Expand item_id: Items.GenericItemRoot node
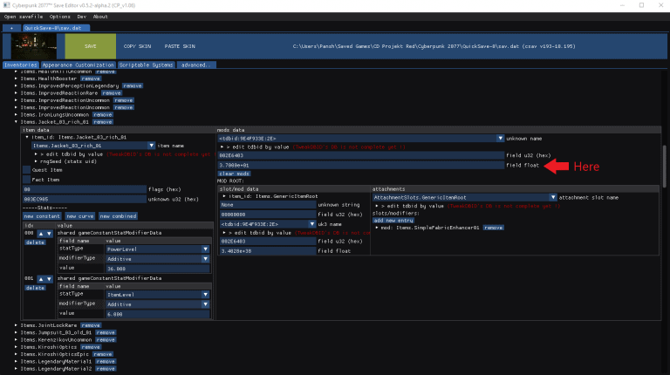 [224, 196]
